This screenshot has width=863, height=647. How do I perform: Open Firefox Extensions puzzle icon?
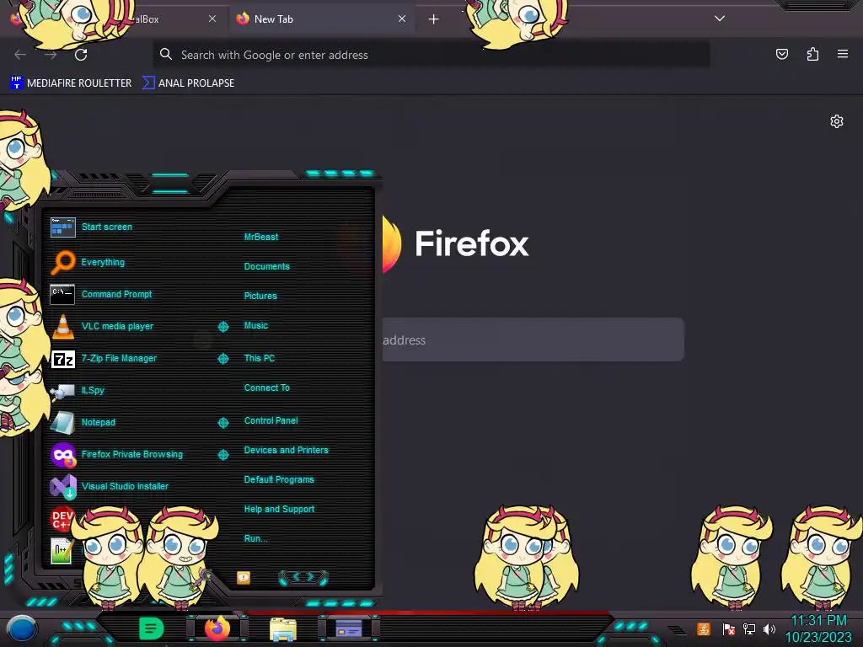click(812, 54)
